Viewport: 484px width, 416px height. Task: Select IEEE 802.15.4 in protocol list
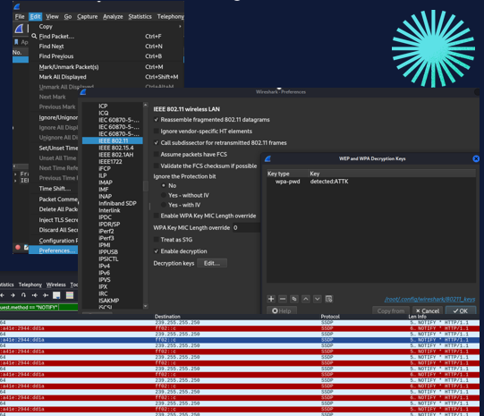pyautogui.click(x=116, y=148)
